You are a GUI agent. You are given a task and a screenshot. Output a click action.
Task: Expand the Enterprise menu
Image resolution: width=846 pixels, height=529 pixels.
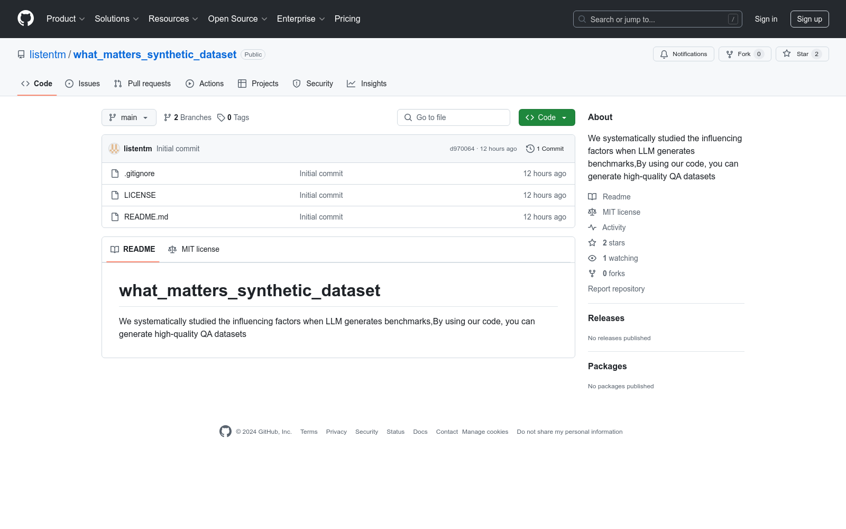click(301, 19)
